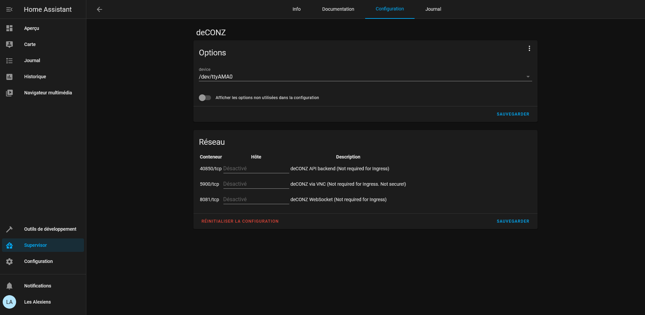Click the 8081/tcp port label
Viewport: 645px width, 315px height.
click(209, 199)
